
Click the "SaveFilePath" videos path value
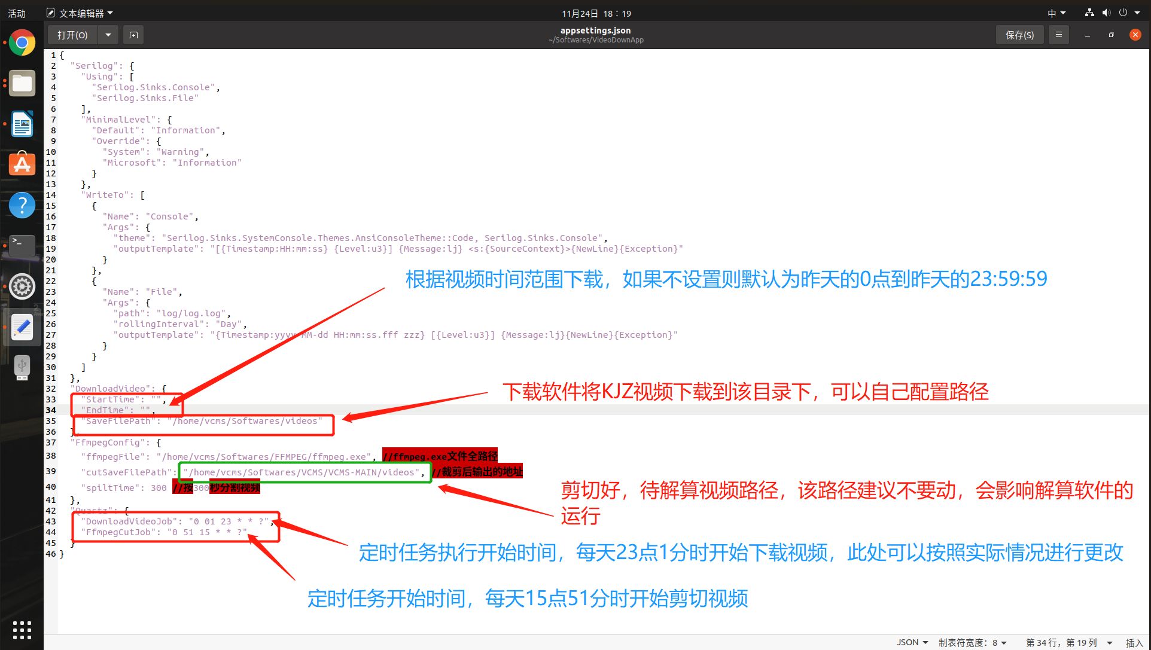(245, 421)
